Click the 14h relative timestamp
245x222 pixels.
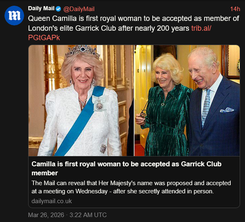click(x=235, y=9)
